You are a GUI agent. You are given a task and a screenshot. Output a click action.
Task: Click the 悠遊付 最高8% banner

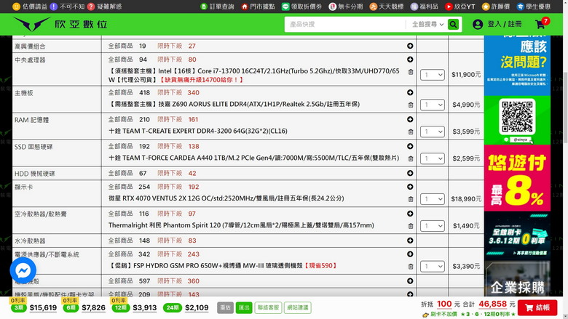517,178
